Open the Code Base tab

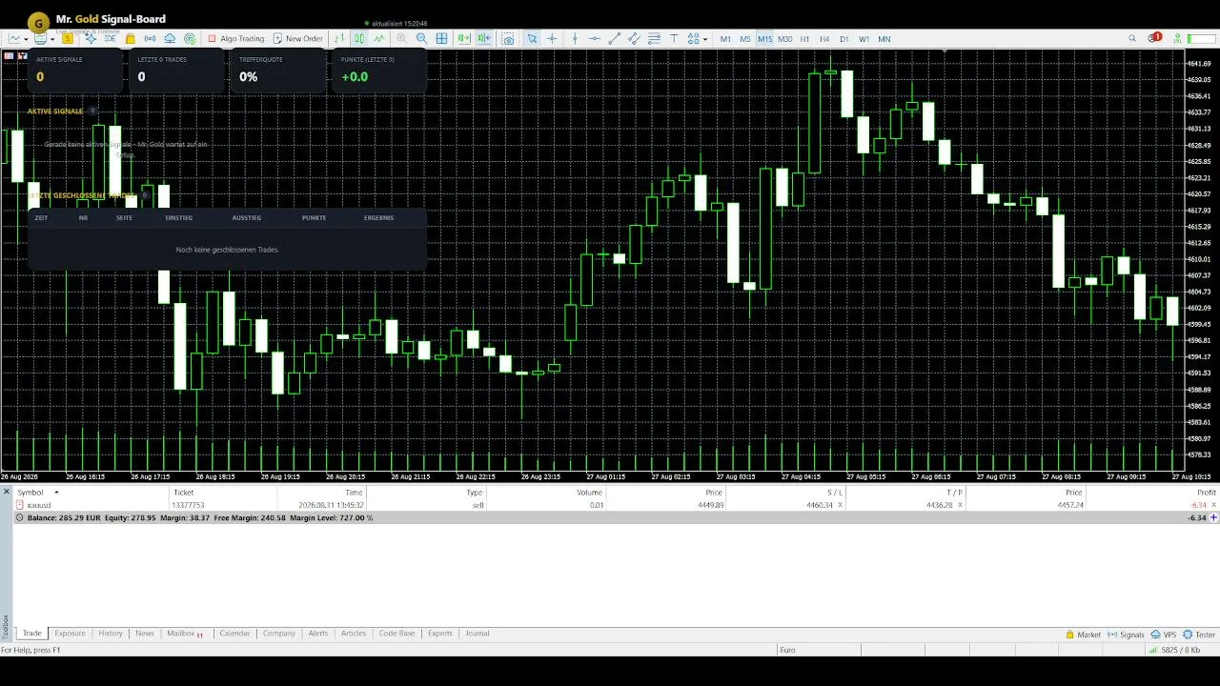(396, 634)
